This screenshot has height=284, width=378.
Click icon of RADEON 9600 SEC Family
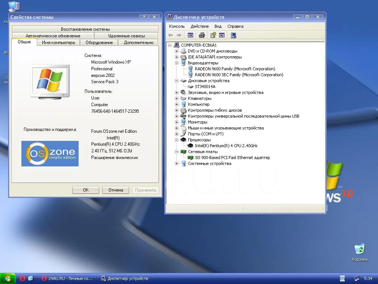pos(190,75)
